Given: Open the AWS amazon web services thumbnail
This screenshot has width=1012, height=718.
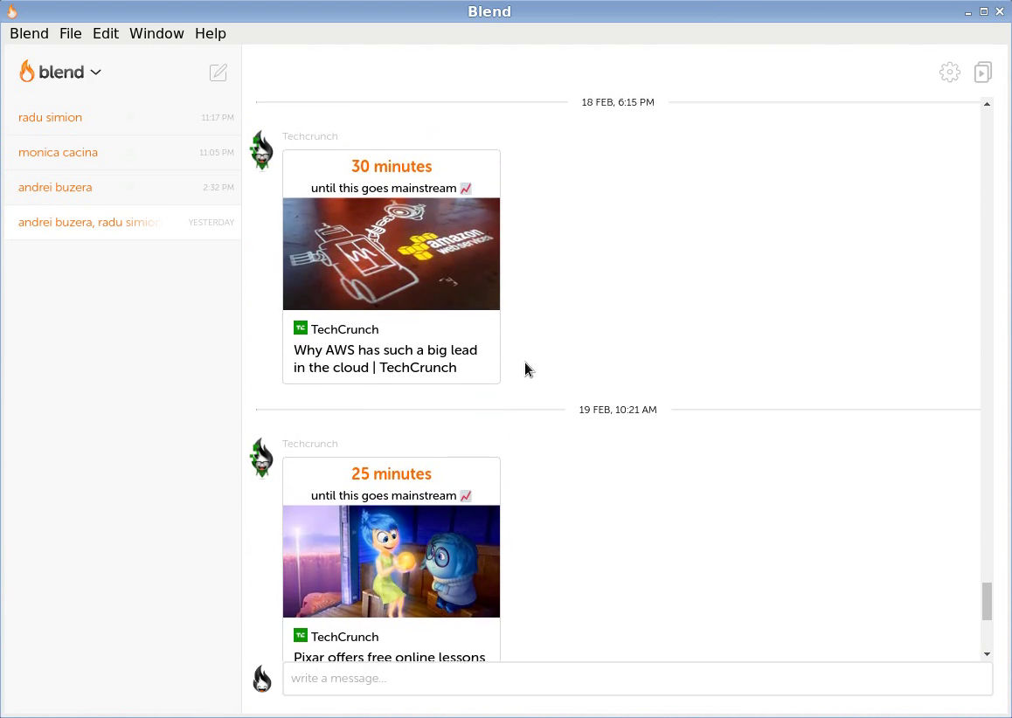Looking at the screenshot, I should (x=392, y=253).
